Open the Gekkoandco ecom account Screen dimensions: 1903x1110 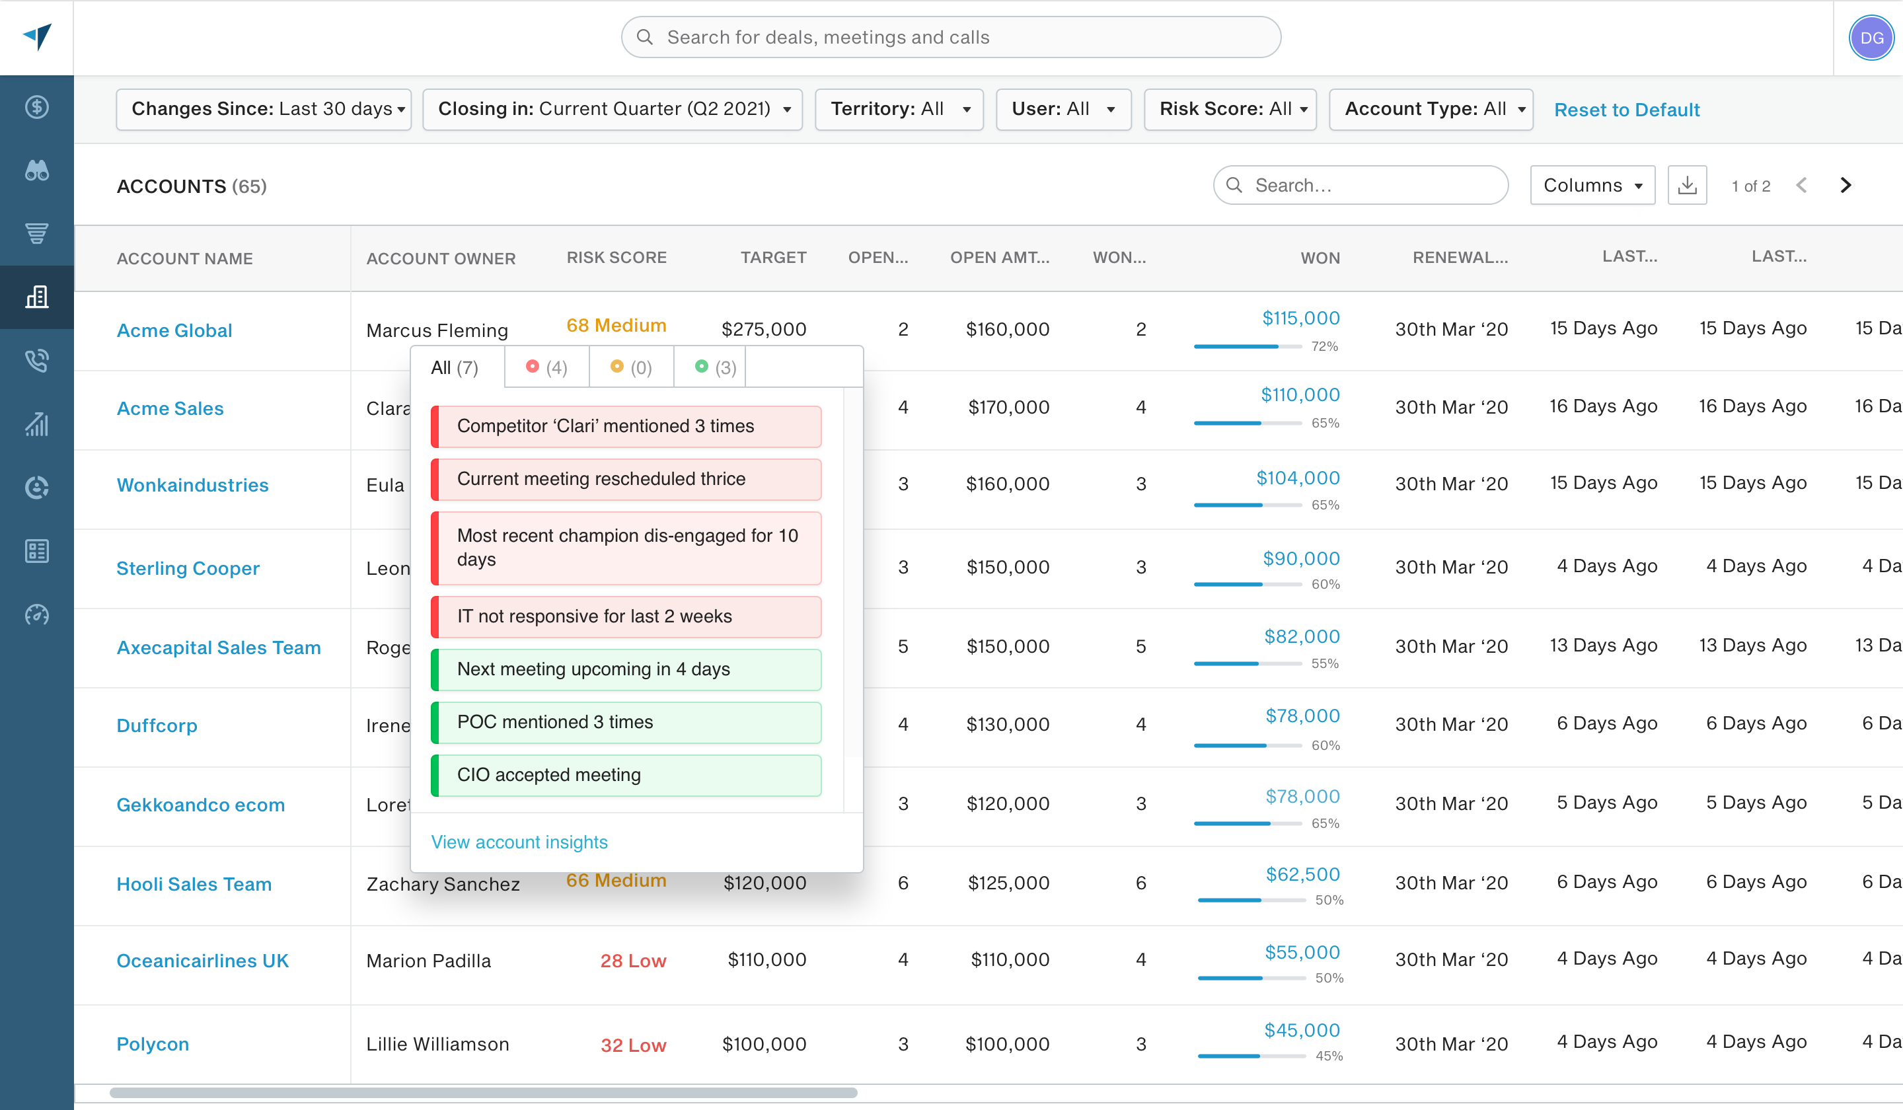click(201, 805)
